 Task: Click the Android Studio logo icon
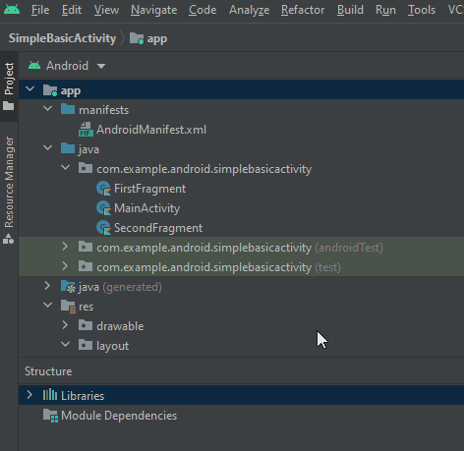[12, 9]
